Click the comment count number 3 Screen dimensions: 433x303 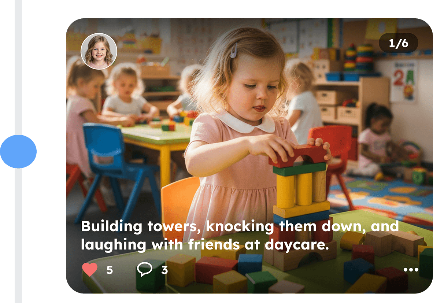click(x=164, y=270)
